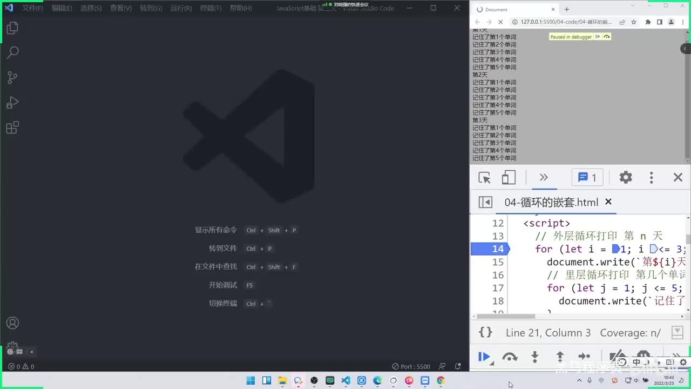The image size is (691, 389).
Task: Activate the inspect element picker
Action: pos(484,178)
